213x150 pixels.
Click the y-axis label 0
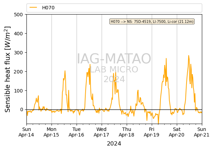click(22, 109)
